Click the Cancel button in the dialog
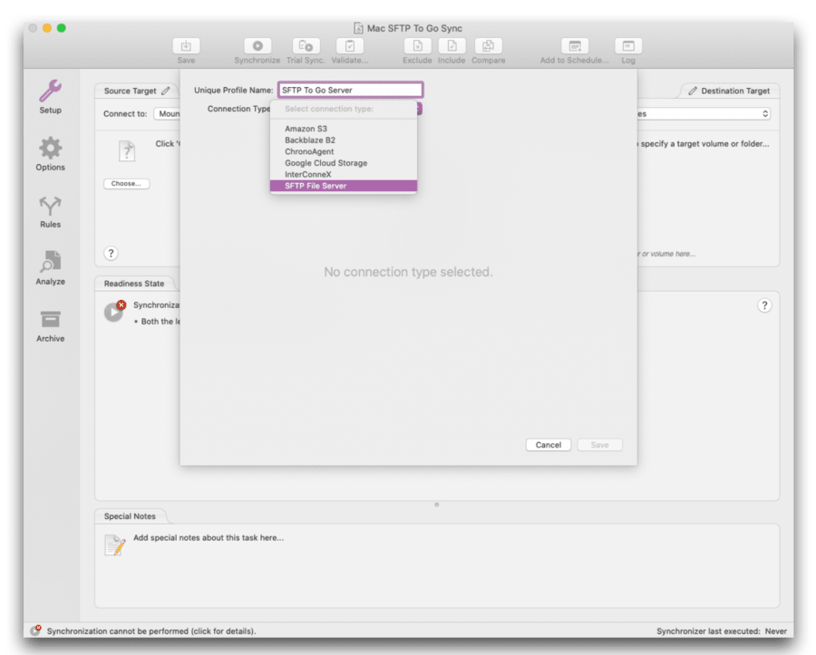816x655 pixels. (548, 445)
